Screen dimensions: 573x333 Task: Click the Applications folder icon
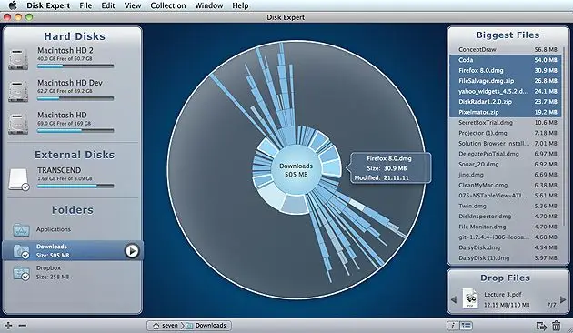tap(21, 229)
